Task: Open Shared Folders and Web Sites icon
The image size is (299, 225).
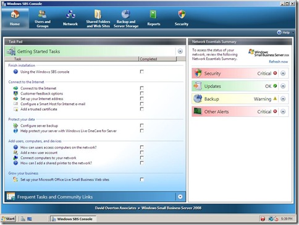Action: [x=98, y=14]
